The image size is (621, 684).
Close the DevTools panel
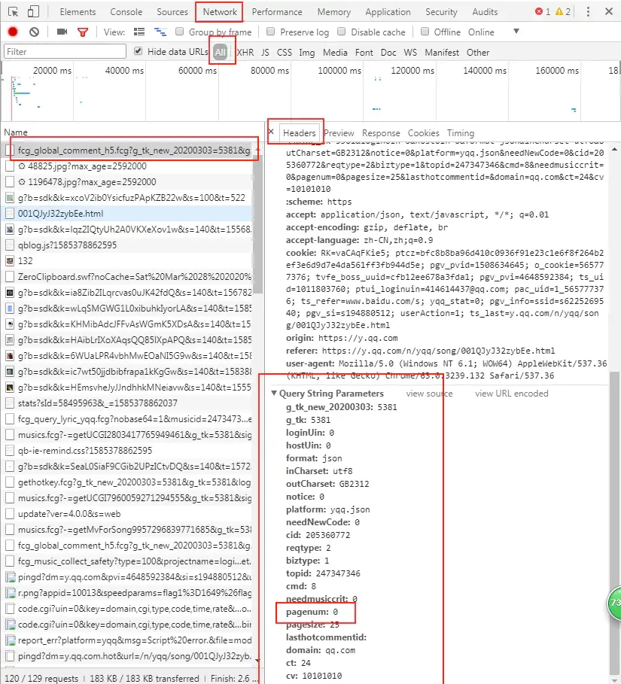point(609,12)
